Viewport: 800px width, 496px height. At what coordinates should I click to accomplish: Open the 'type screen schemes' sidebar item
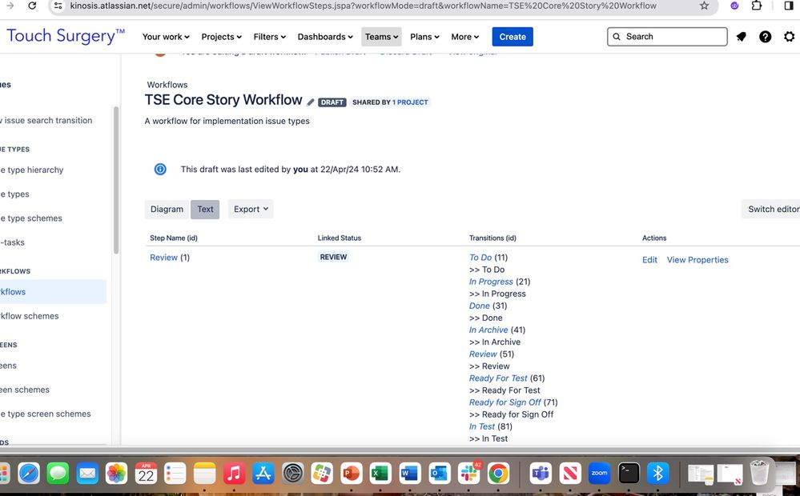pos(47,414)
